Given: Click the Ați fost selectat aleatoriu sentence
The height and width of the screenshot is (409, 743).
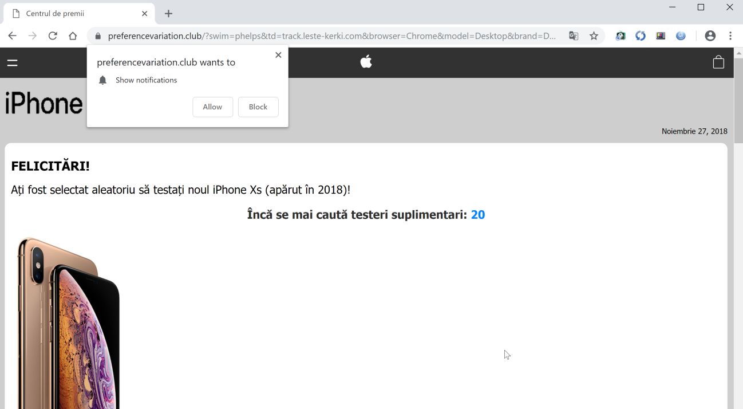Looking at the screenshot, I should coord(180,190).
